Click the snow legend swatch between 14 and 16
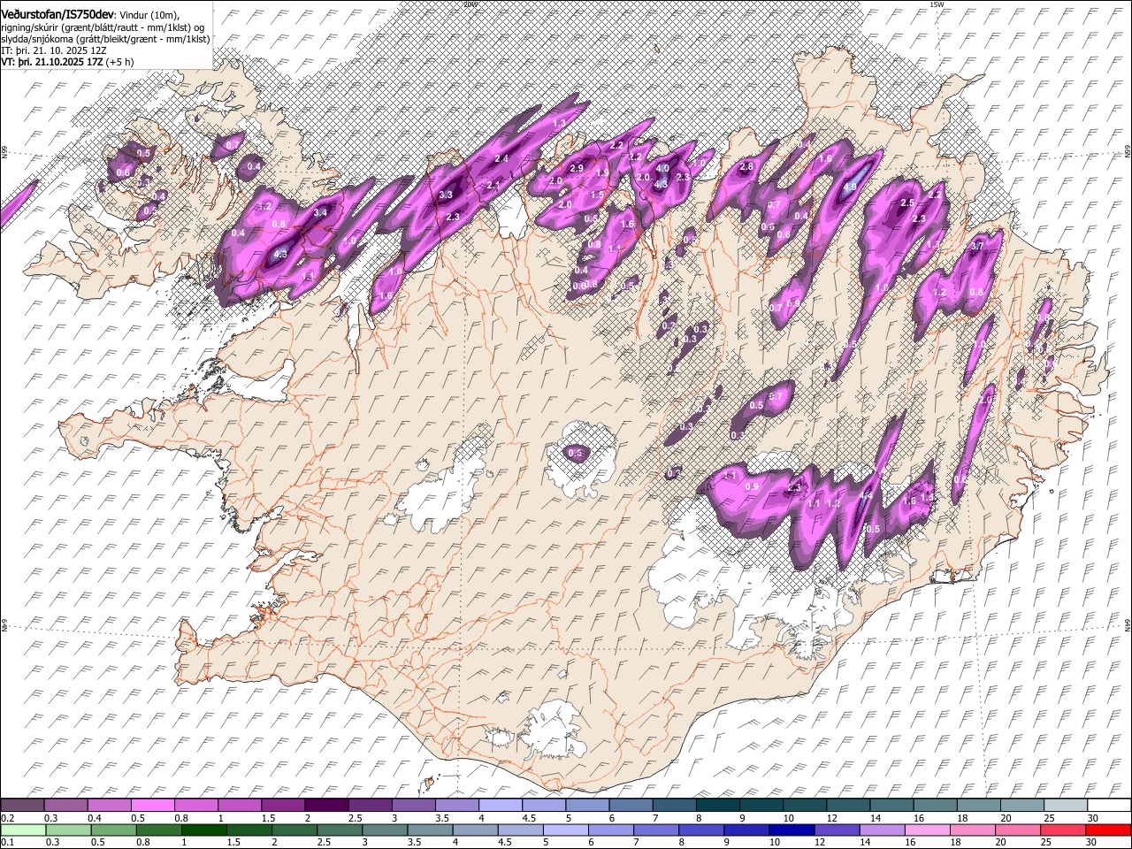 click(892, 806)
